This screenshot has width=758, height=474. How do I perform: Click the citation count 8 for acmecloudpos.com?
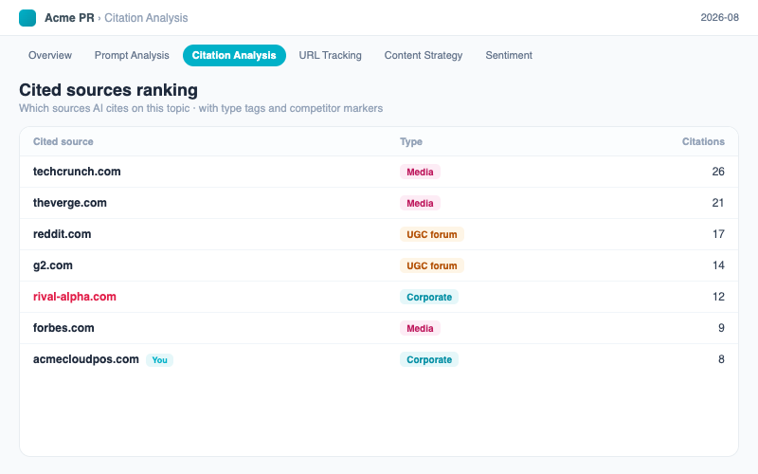[x=721, y=359]
